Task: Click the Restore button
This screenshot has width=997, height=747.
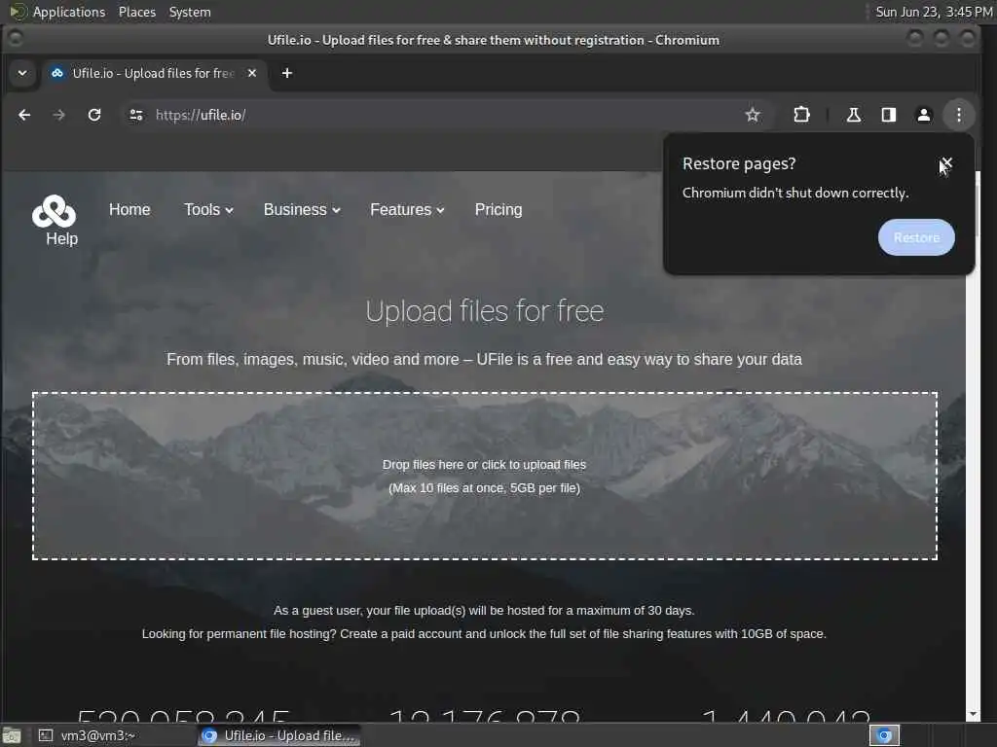Action: pos(916,237)
